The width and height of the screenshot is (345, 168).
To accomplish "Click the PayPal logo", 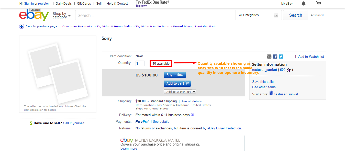I will pos(142,121).
